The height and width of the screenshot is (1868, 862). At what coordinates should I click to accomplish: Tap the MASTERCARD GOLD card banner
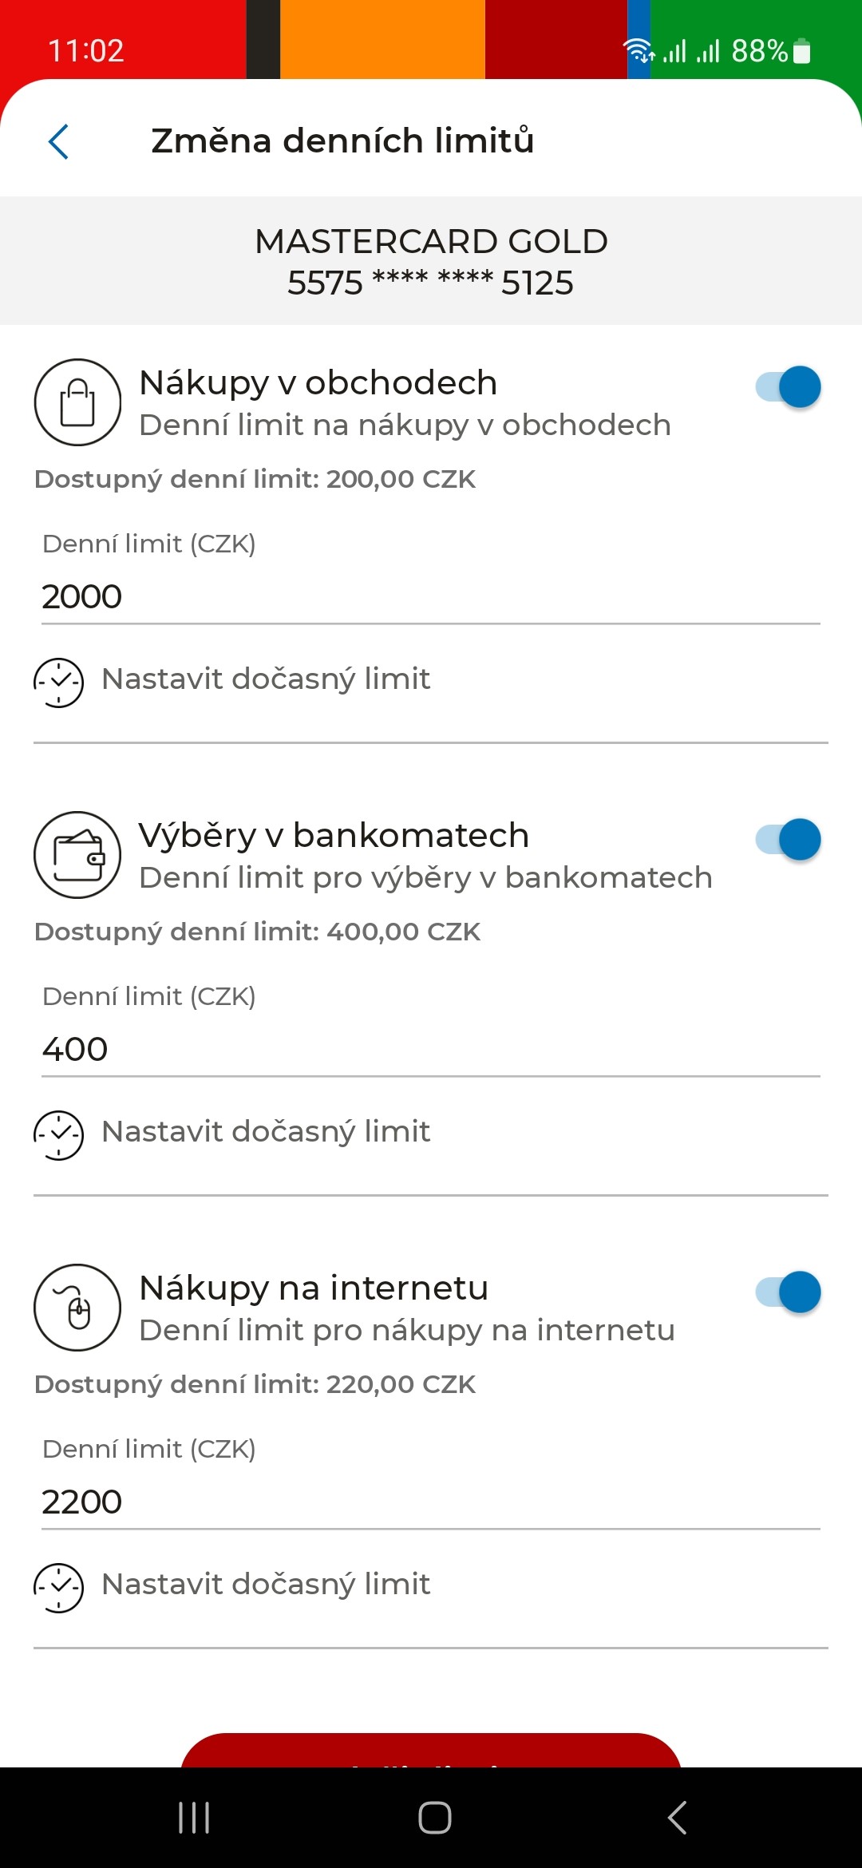click(x=431, y=261)
